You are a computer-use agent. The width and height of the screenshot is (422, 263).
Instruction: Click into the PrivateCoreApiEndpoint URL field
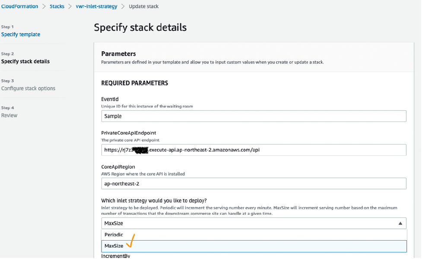254,150
